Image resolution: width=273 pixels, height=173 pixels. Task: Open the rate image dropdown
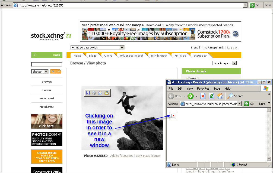pos(234,63)
